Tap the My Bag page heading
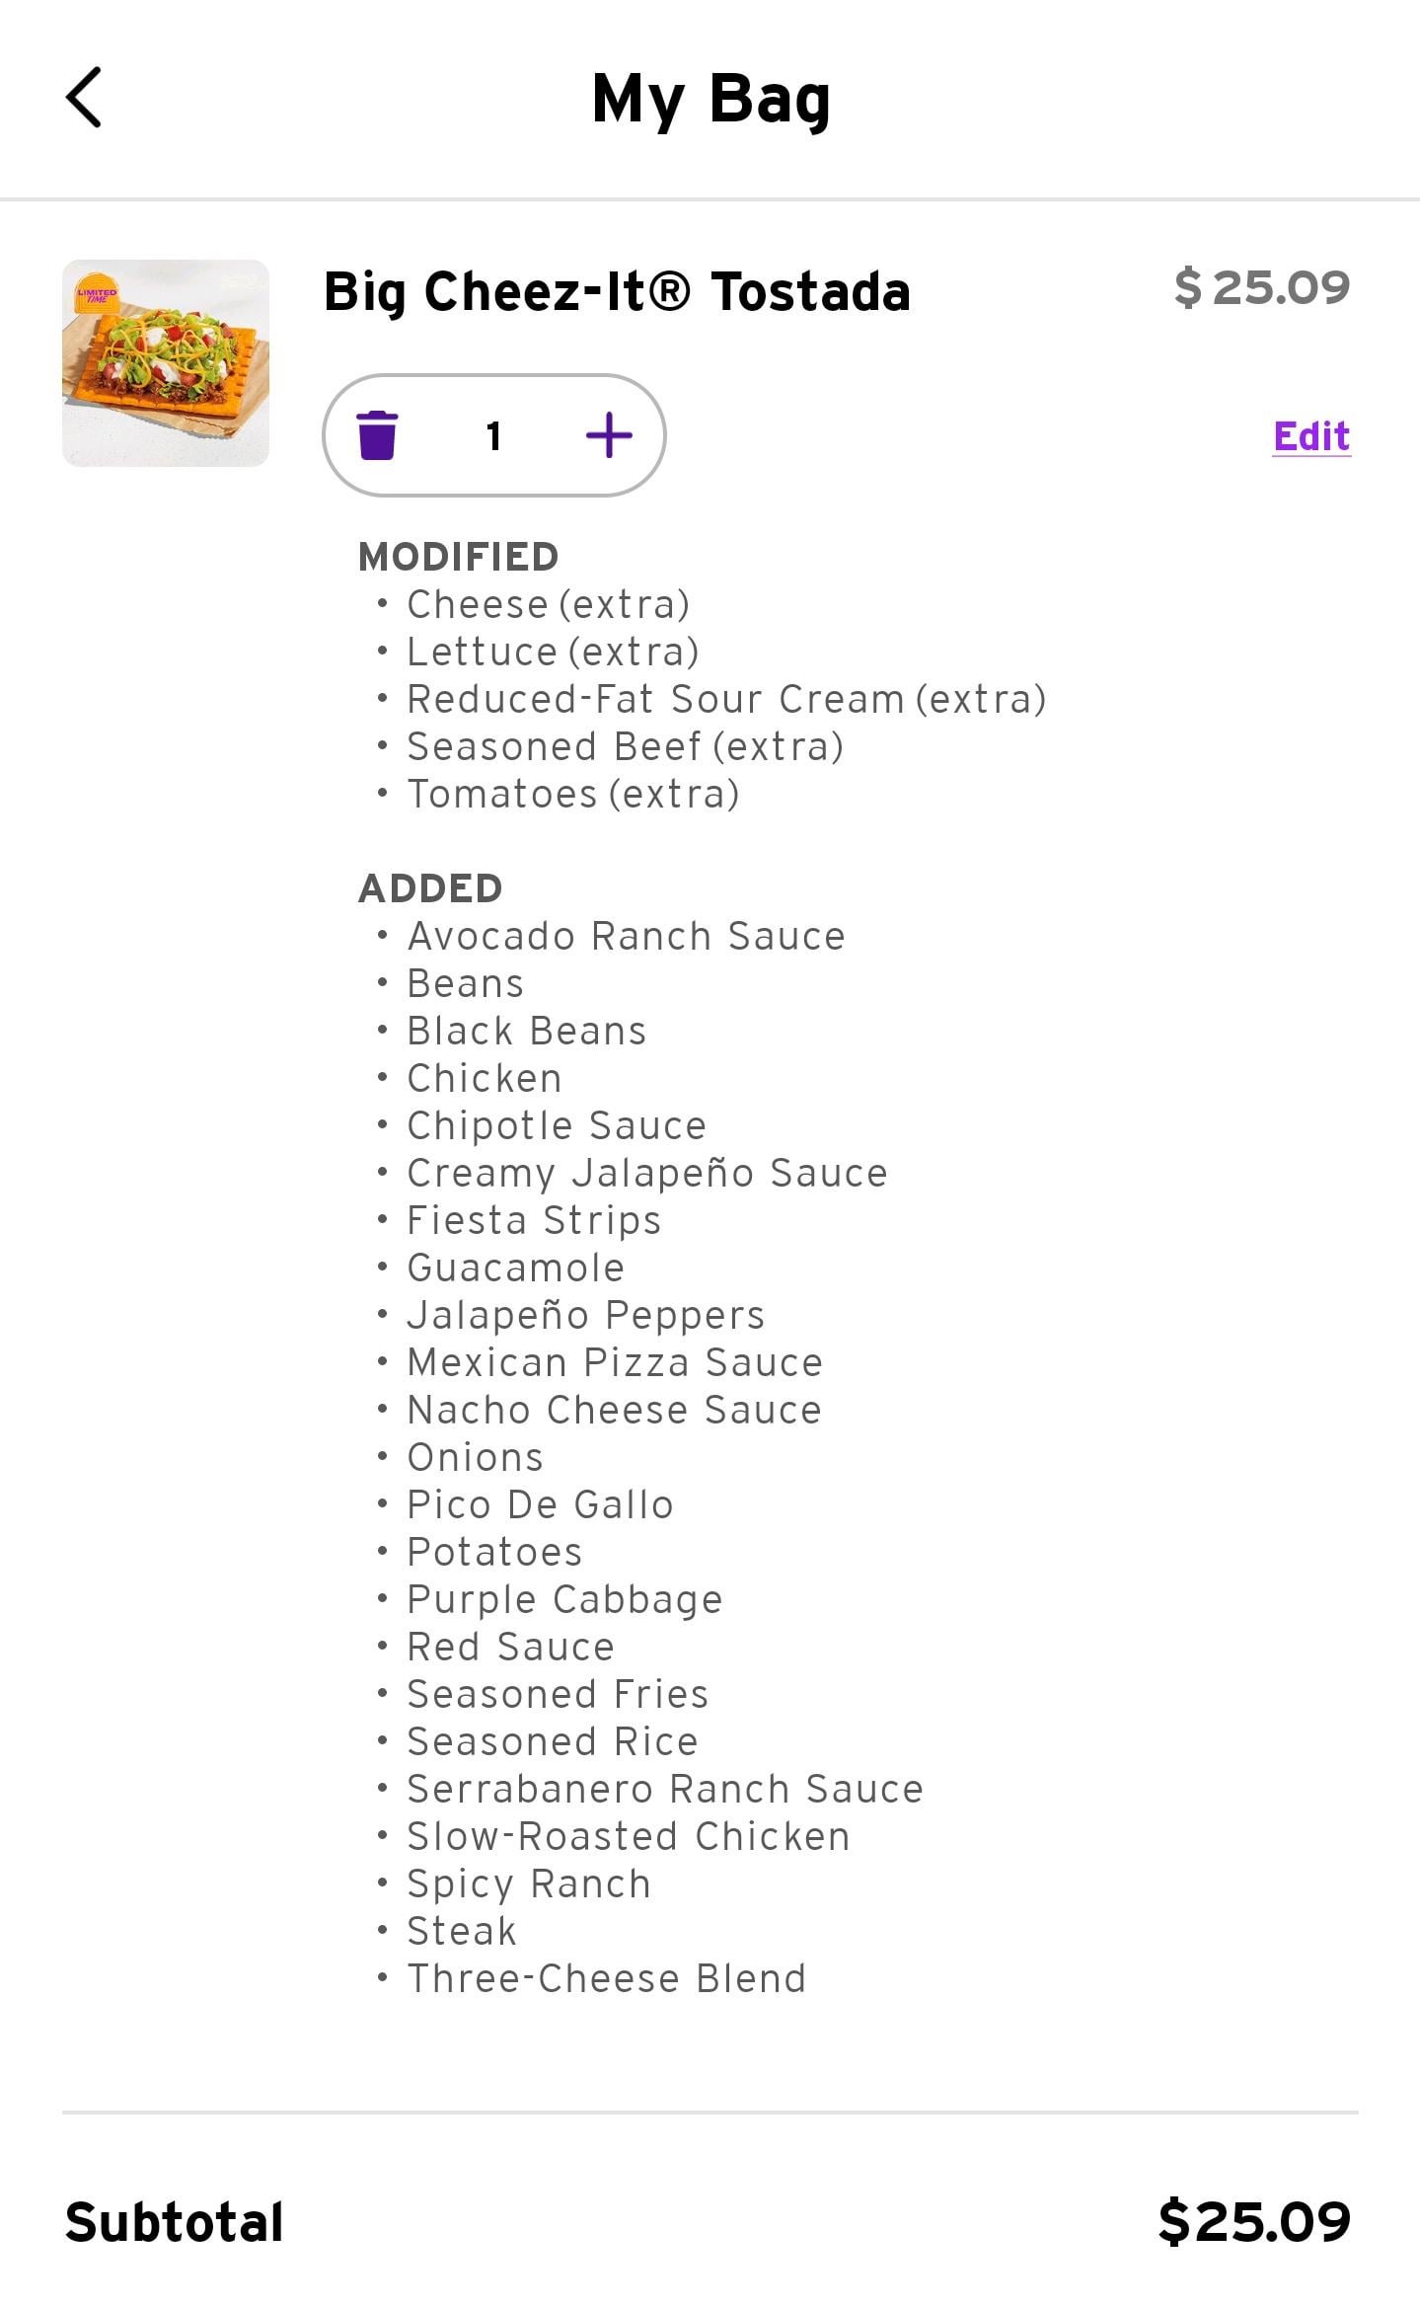The height and width of the screenshot is (2307, 1420). (x=710, y=100)
